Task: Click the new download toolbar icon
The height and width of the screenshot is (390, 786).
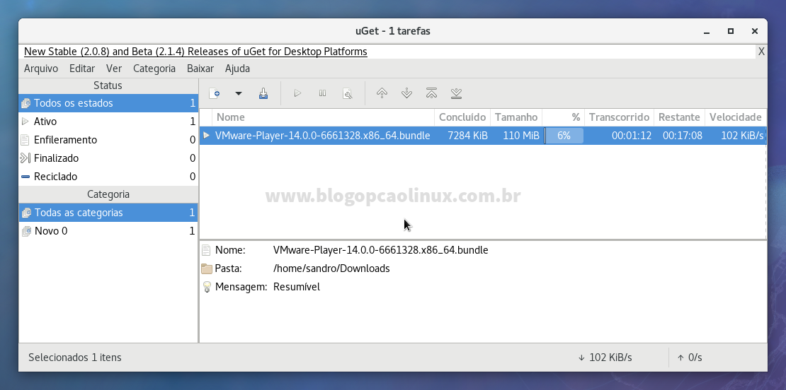Action: pos(215,93)
